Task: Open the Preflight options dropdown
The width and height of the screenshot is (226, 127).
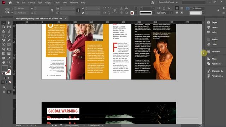Action: point(102,126)
